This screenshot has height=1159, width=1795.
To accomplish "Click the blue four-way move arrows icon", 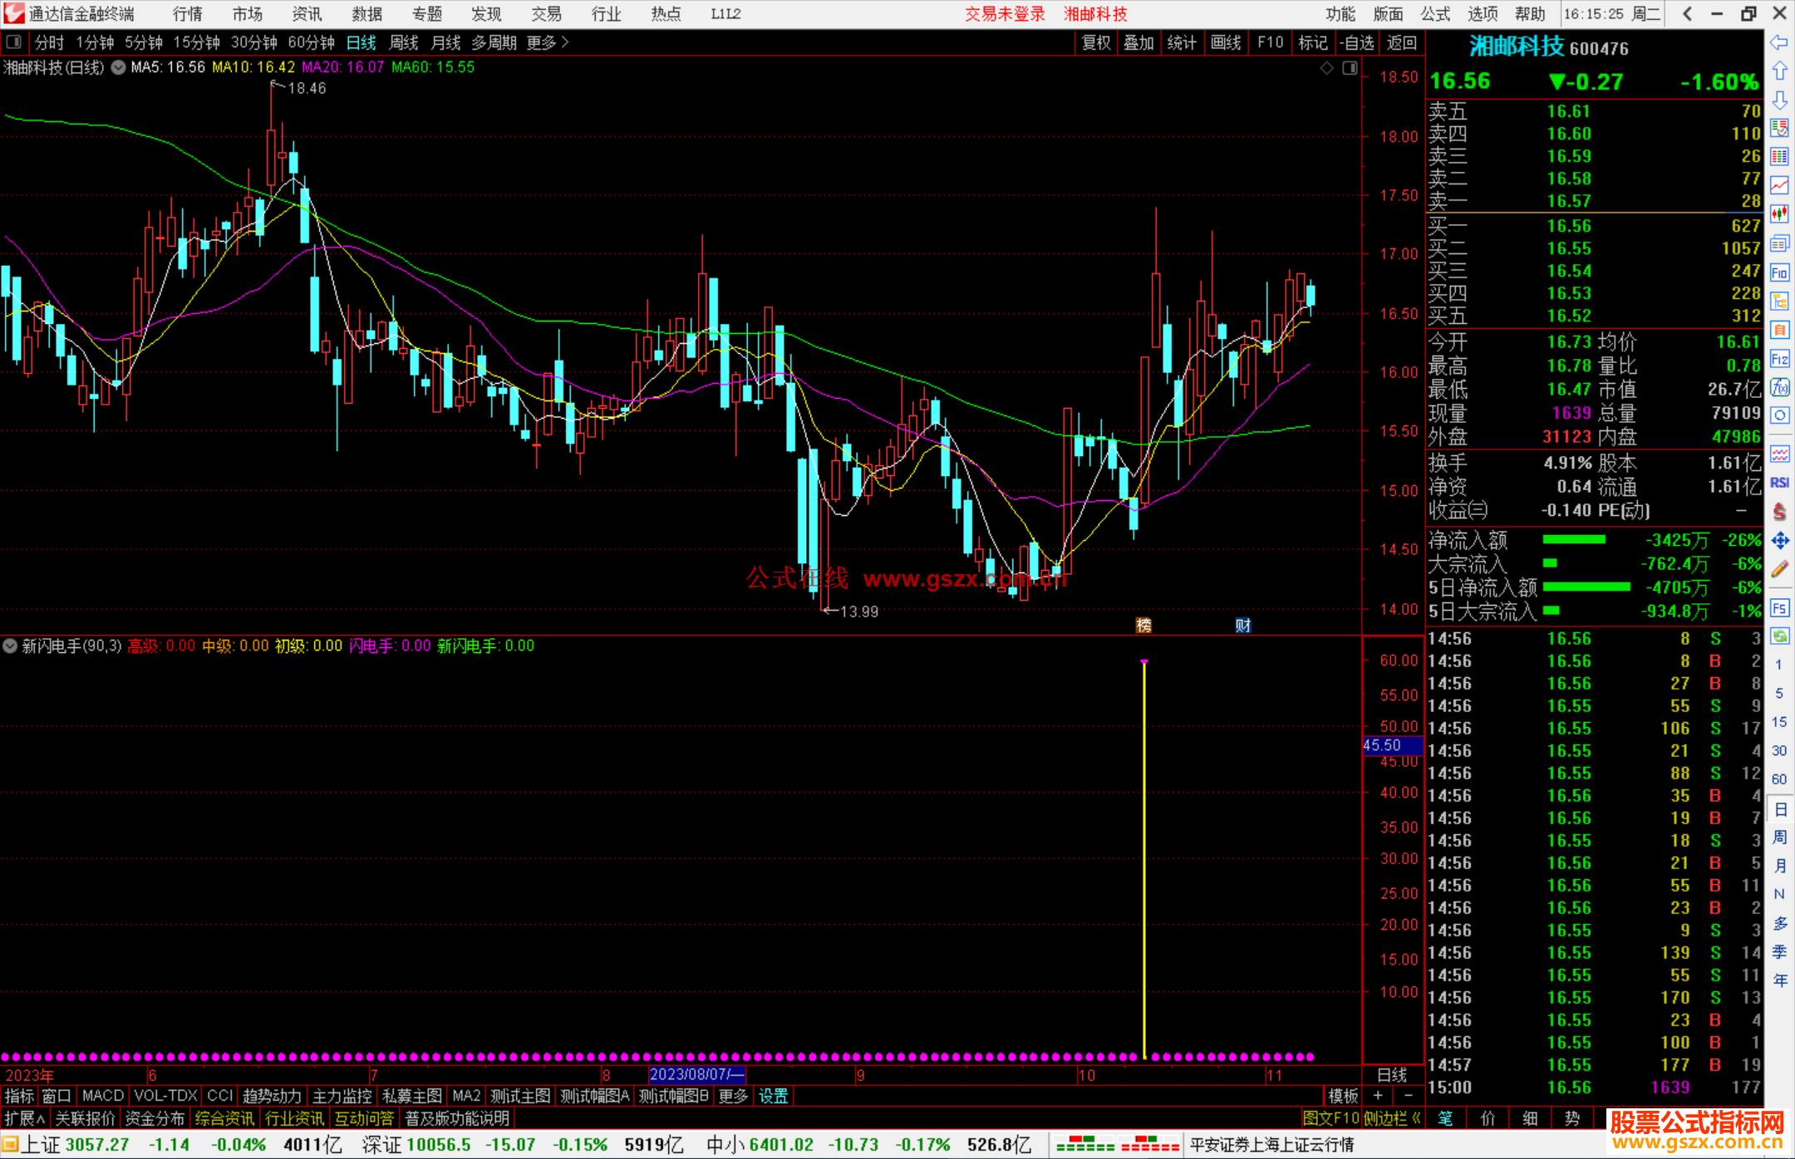I will 1779,541.
